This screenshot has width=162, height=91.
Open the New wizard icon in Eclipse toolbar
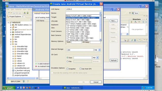point(9,13)
